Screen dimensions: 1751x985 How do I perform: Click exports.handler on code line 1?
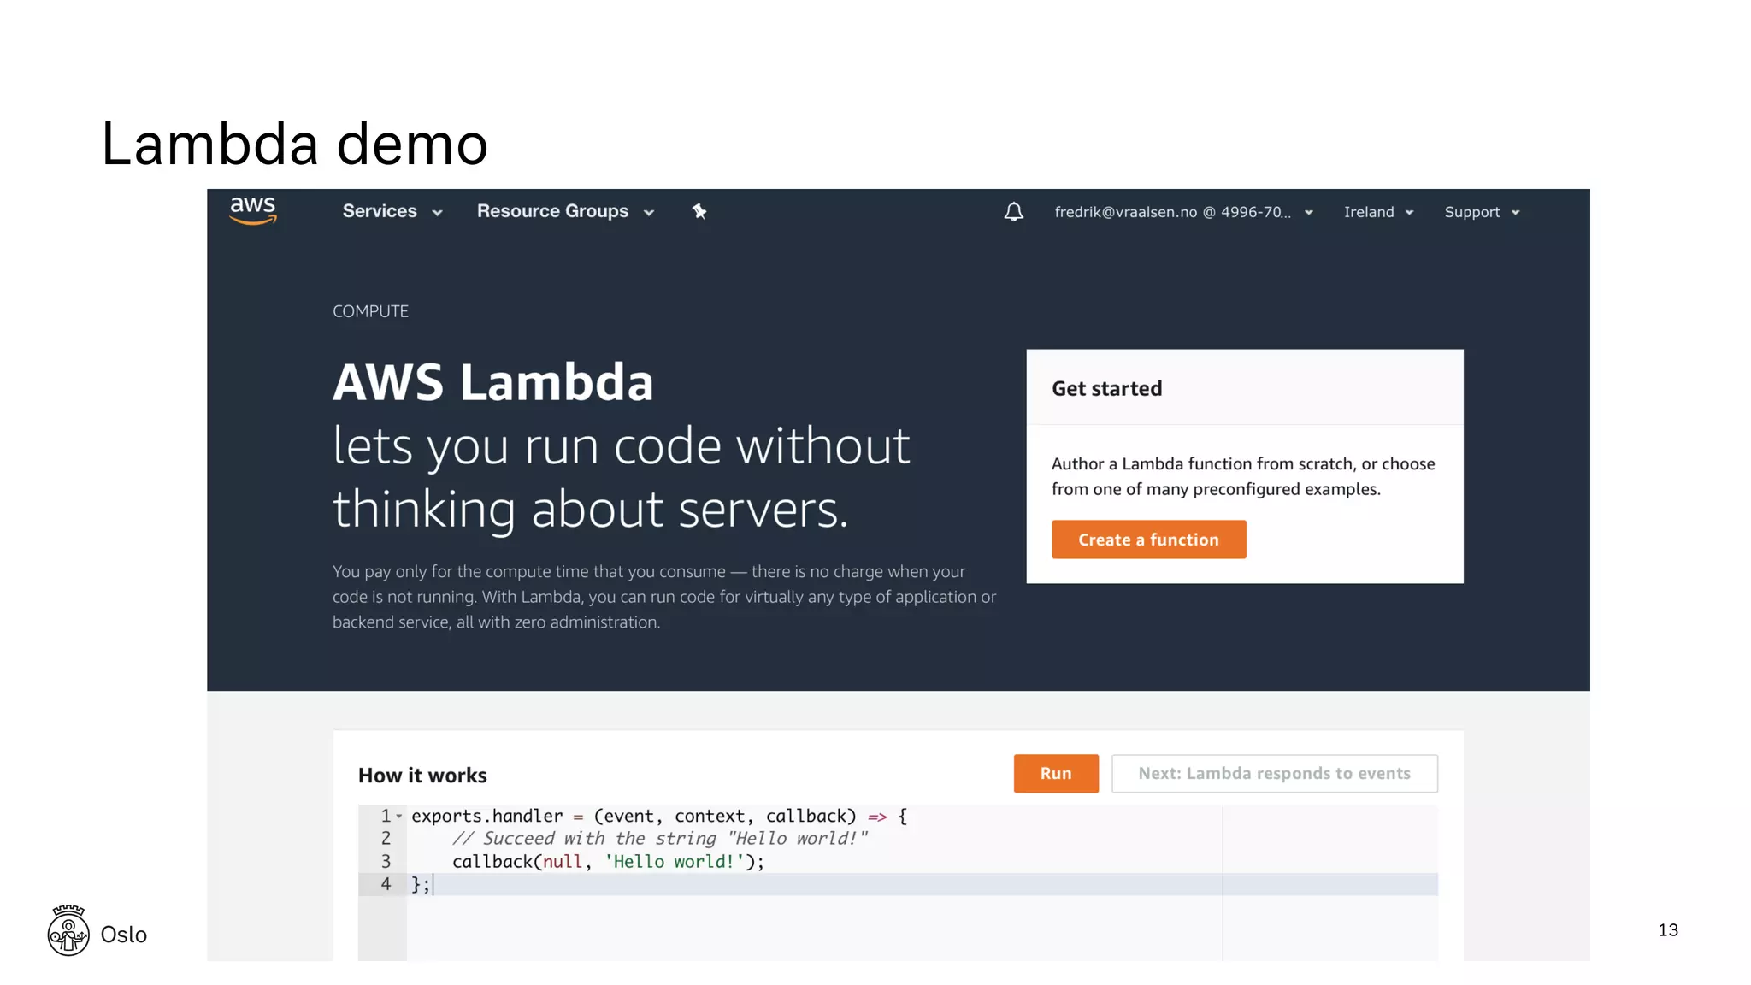click(x=487, y=816)
